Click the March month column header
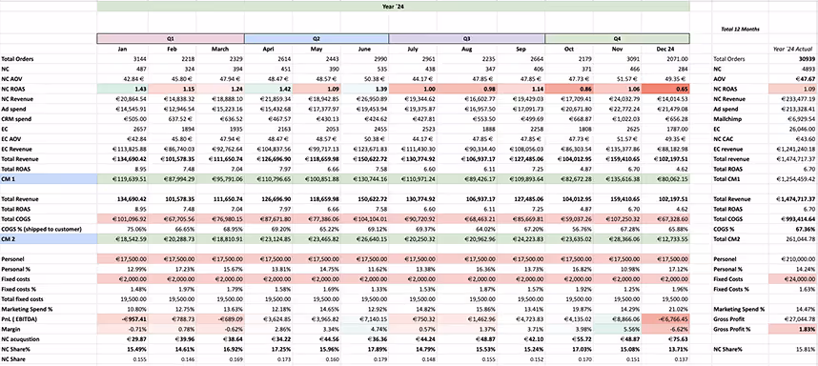The width and height of the screenshot is (818, 366). pos(220,49)
